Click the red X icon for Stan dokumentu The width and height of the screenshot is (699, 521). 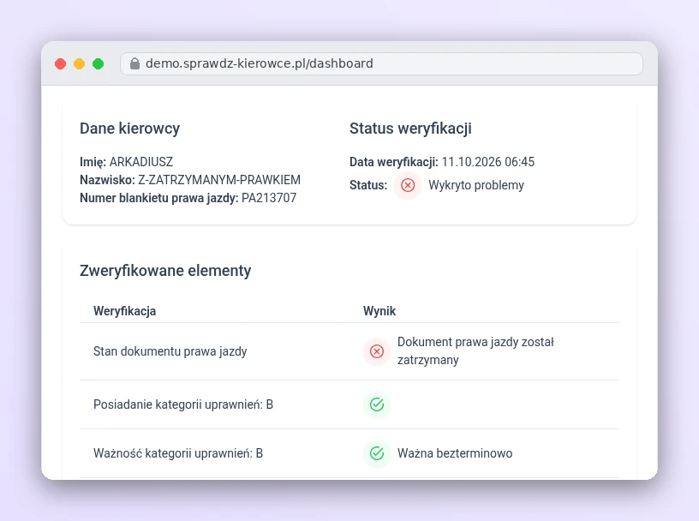[377, 351]
